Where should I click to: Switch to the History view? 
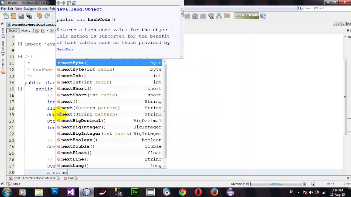pyautogui.click(x=26, y=31)
